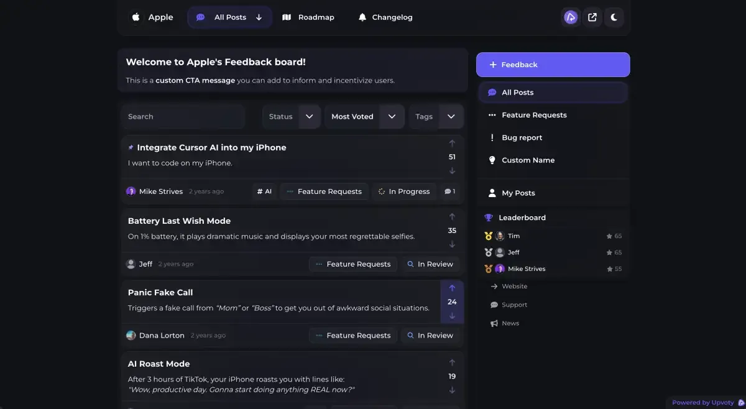This screenshot has height=409, width=746.
Task: Open the Tags filter dropdown
Action: click(x=436, y=117)
